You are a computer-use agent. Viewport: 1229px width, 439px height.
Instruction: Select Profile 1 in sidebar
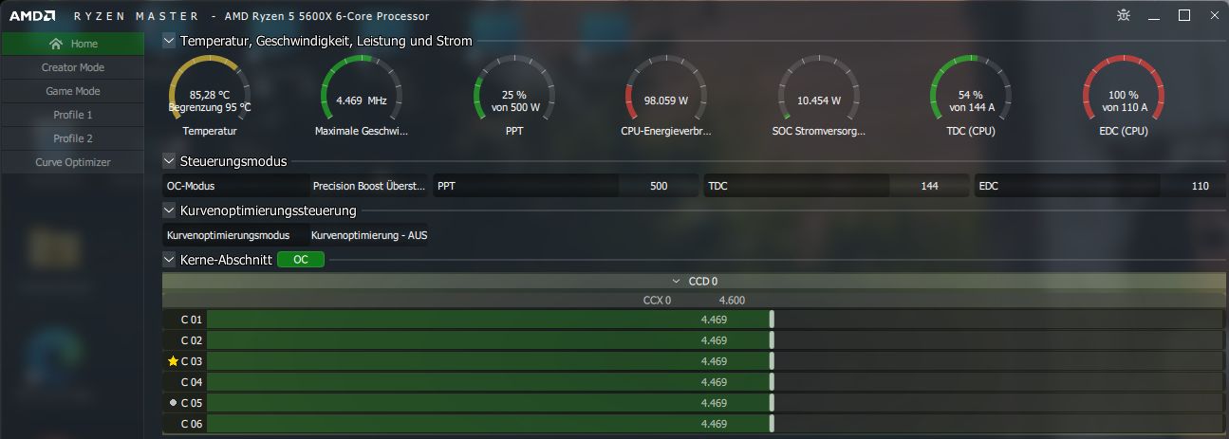[72, 115]
